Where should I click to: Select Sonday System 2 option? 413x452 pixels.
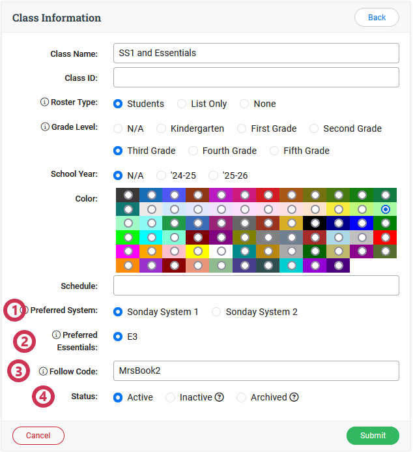click(x=216, y=312)
